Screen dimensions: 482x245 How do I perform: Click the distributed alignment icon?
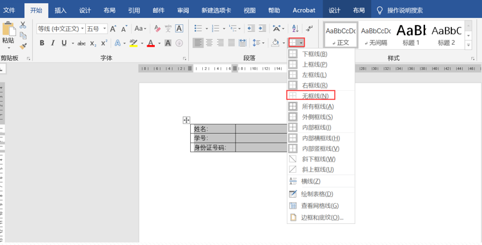(243, 43)
